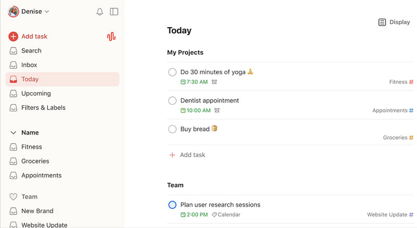Go to the Upcoming view
The image size is (417, 228).
[x=36, y=94]
